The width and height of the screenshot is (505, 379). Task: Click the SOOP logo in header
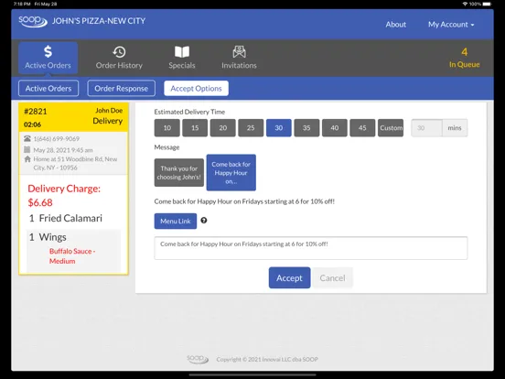33,22
